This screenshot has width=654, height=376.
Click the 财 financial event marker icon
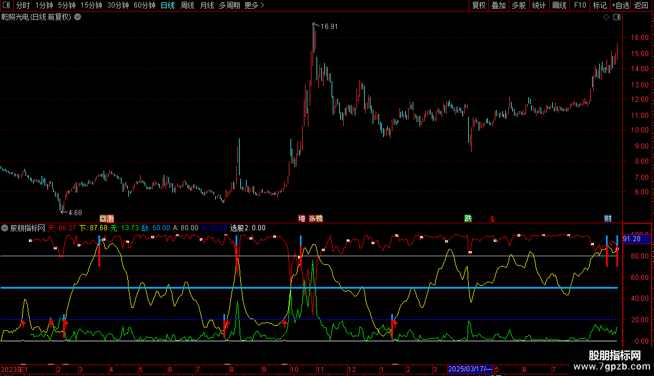[x=608, y=219]
